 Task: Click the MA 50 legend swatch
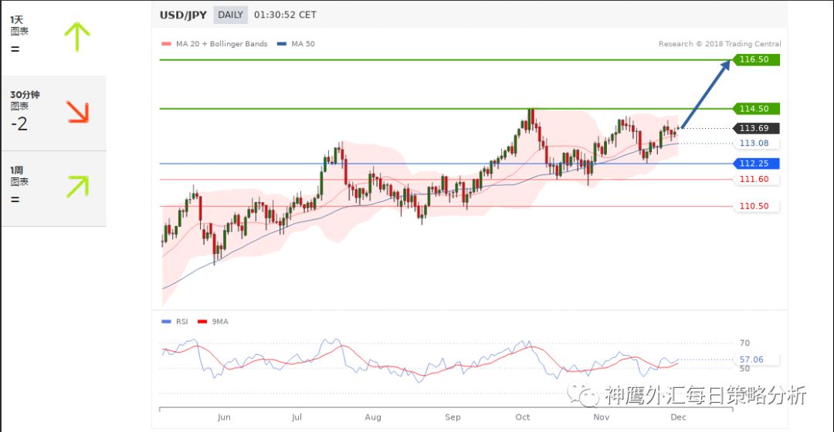coord(282,44)
